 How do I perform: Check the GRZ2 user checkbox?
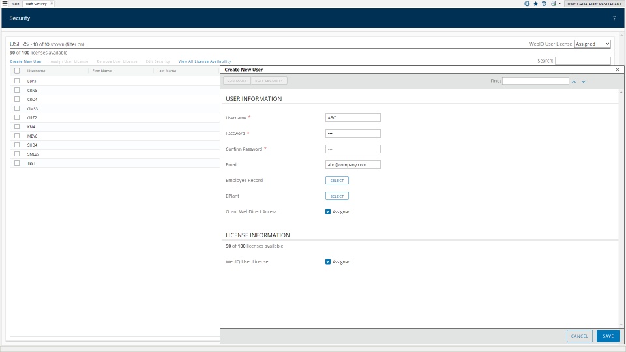(x=17, y=117)
